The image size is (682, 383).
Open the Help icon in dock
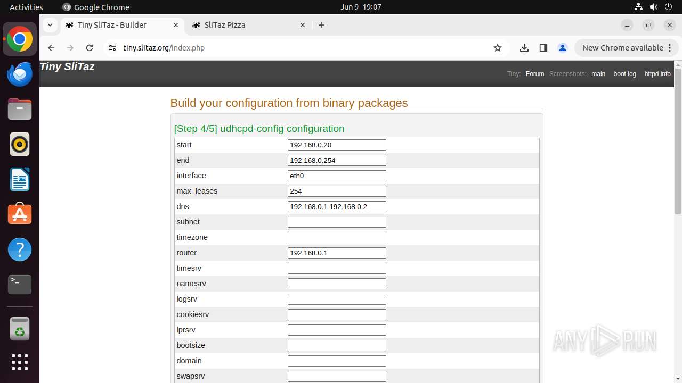[20, 249]
